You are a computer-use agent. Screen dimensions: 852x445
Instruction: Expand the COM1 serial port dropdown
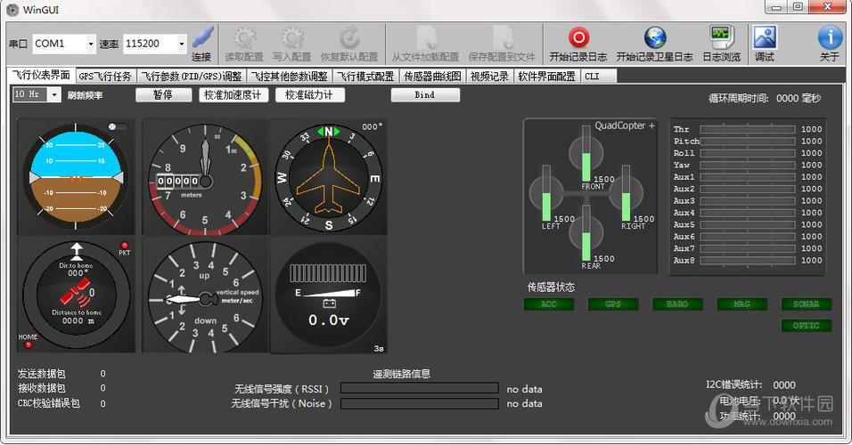click(x=91, y=44)
